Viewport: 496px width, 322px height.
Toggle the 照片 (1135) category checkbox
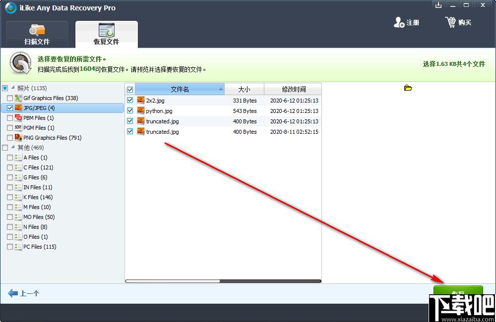5,88
